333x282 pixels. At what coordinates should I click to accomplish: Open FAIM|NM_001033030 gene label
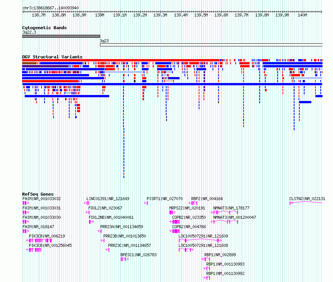tap(42, 217)
